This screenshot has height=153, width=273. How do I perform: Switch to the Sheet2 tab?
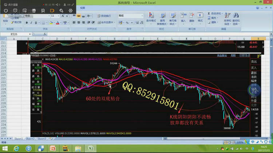point(30,139)
